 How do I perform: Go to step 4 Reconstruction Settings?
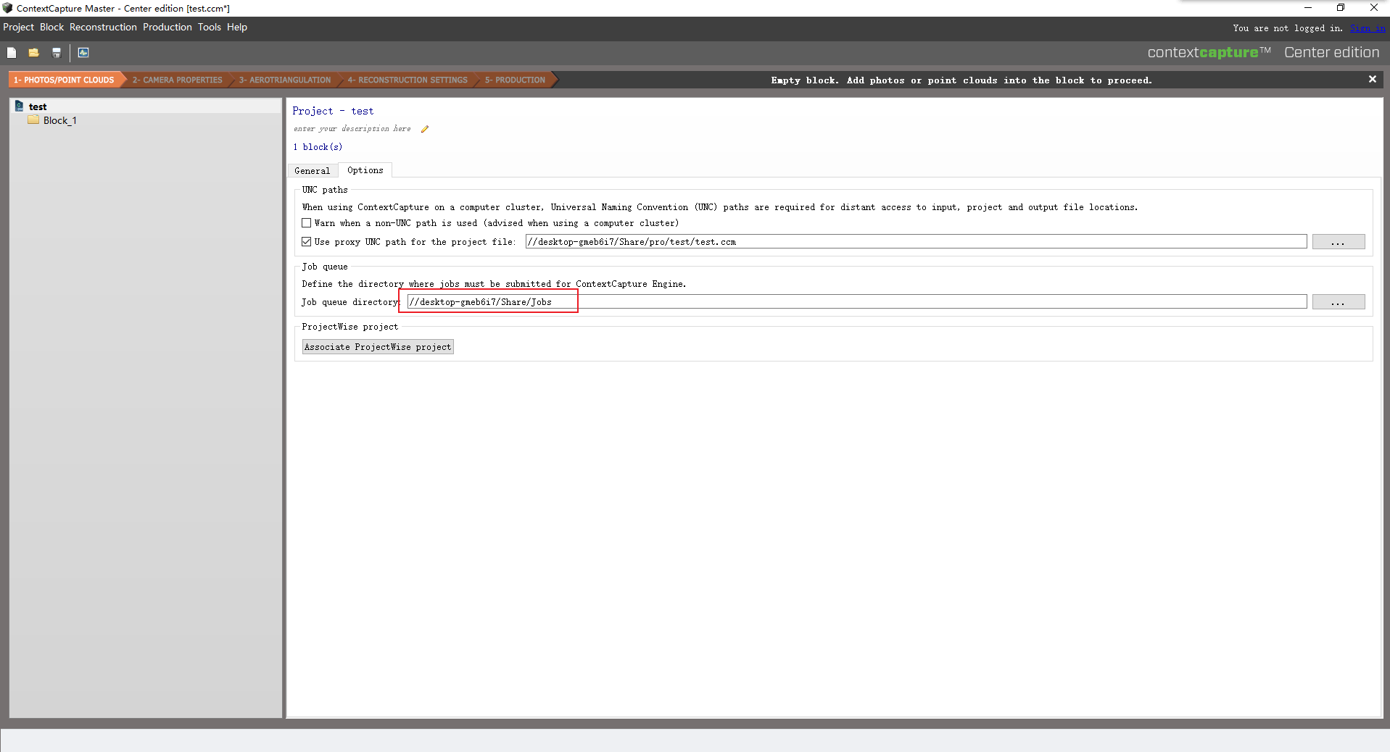[x=408, y=80]
